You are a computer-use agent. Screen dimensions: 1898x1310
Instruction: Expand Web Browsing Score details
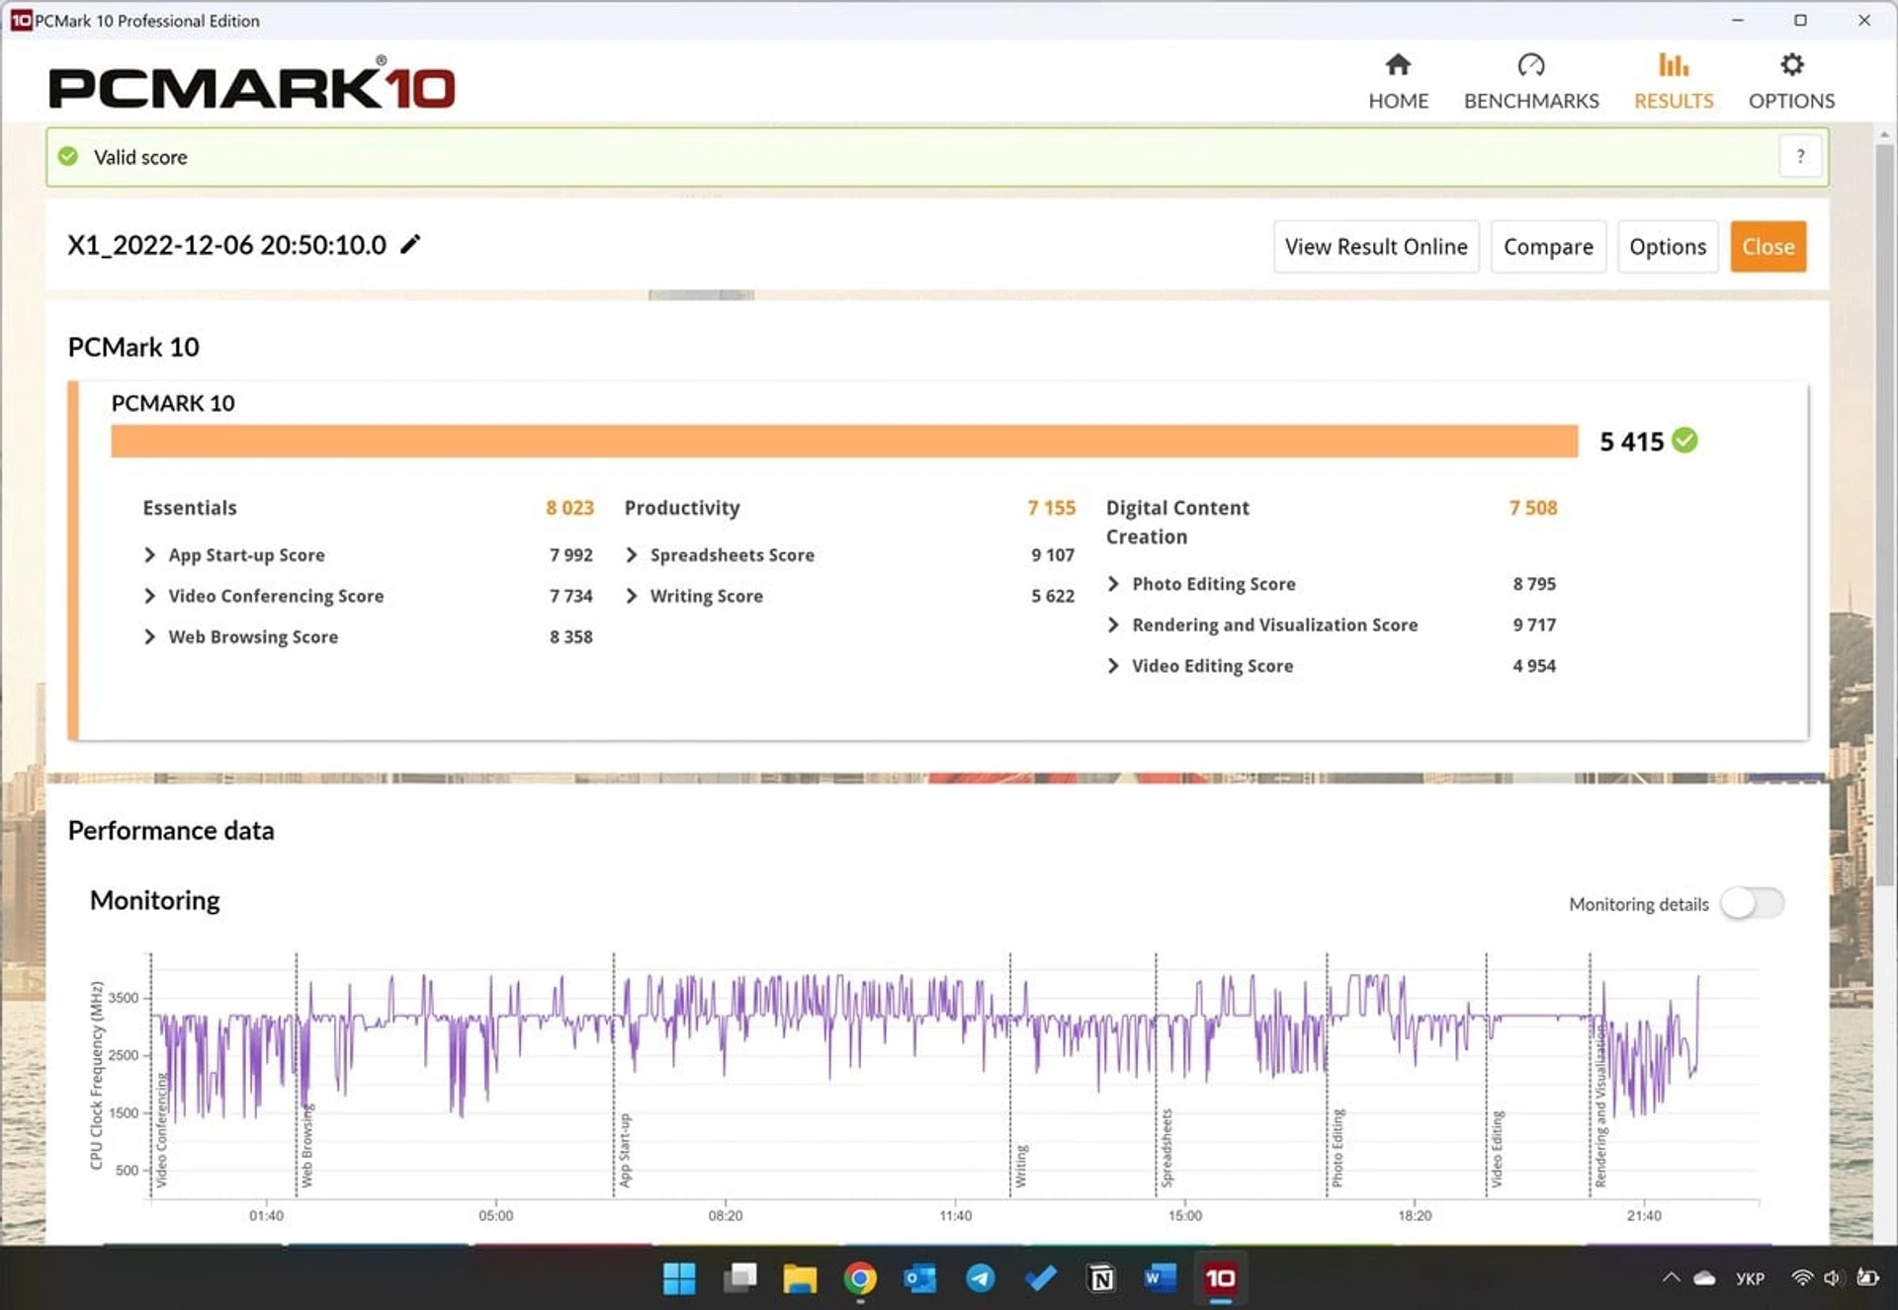tap(149, 637)
